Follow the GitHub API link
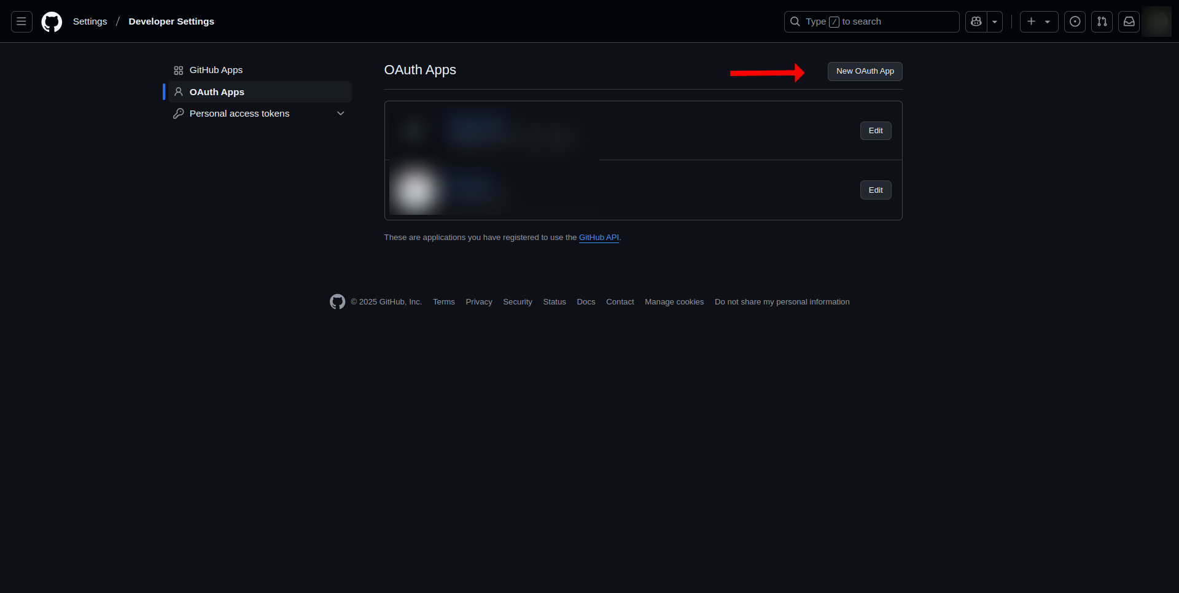The image size is (1179, 593). pos(599,238)
